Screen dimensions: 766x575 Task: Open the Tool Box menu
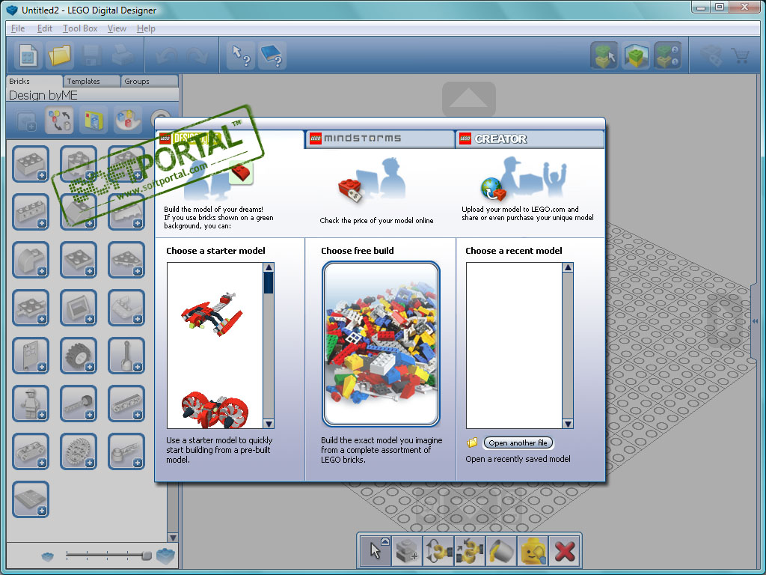click(80, 28)
